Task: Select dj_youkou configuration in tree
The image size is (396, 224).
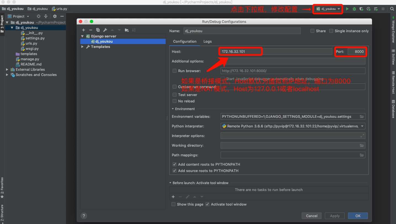Action: pyautogui.click(x=123, y=42)
